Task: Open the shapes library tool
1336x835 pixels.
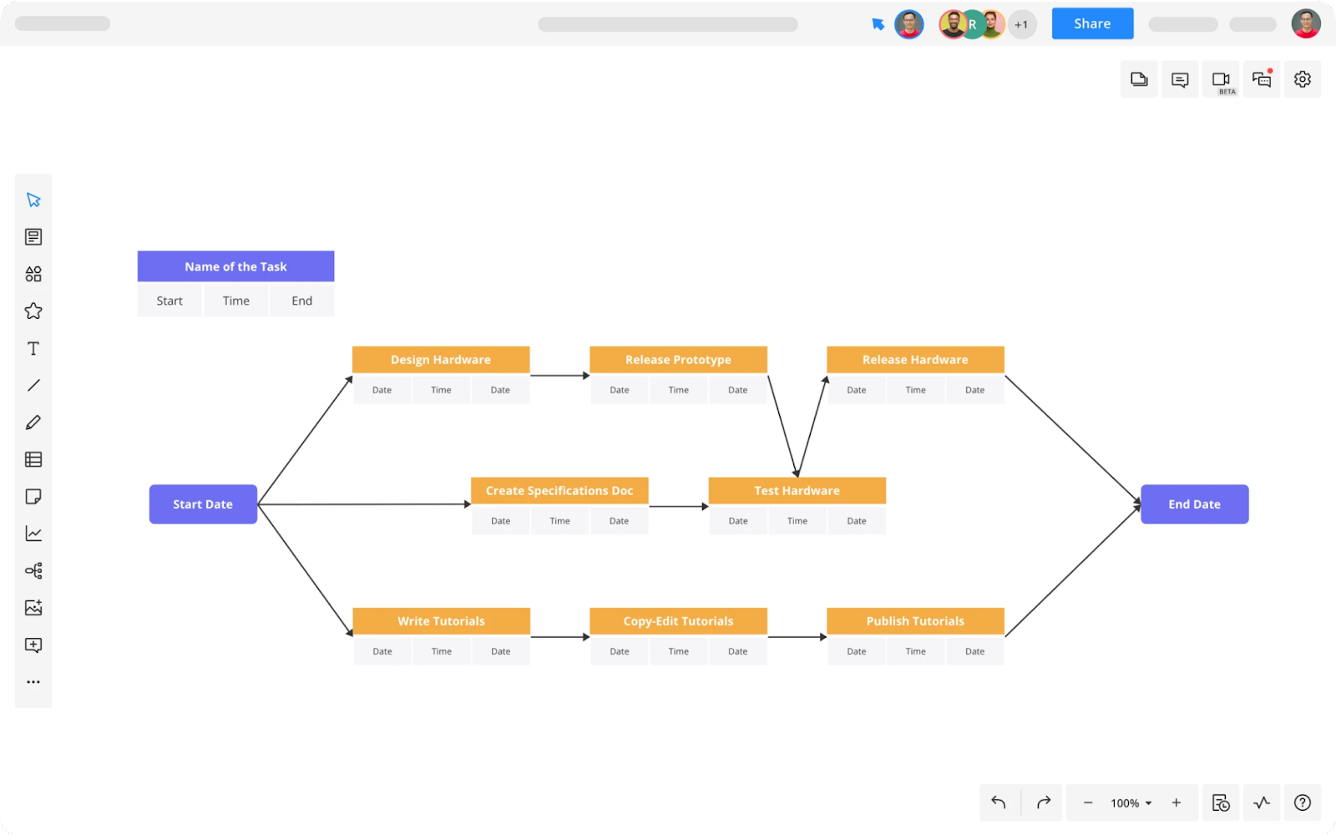Action: 33,274
